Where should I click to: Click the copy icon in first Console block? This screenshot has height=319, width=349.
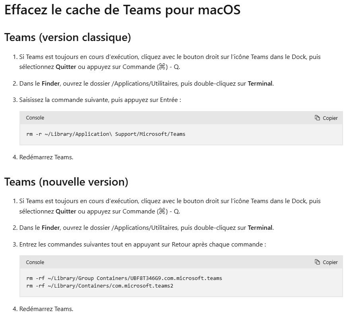[x=317, y=118]
